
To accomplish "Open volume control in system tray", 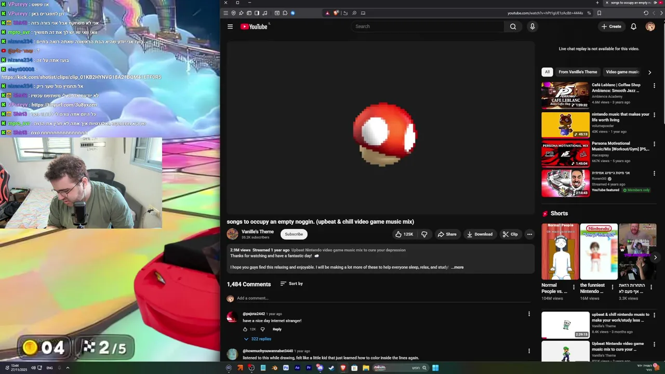I will click(x=33, y=368).
